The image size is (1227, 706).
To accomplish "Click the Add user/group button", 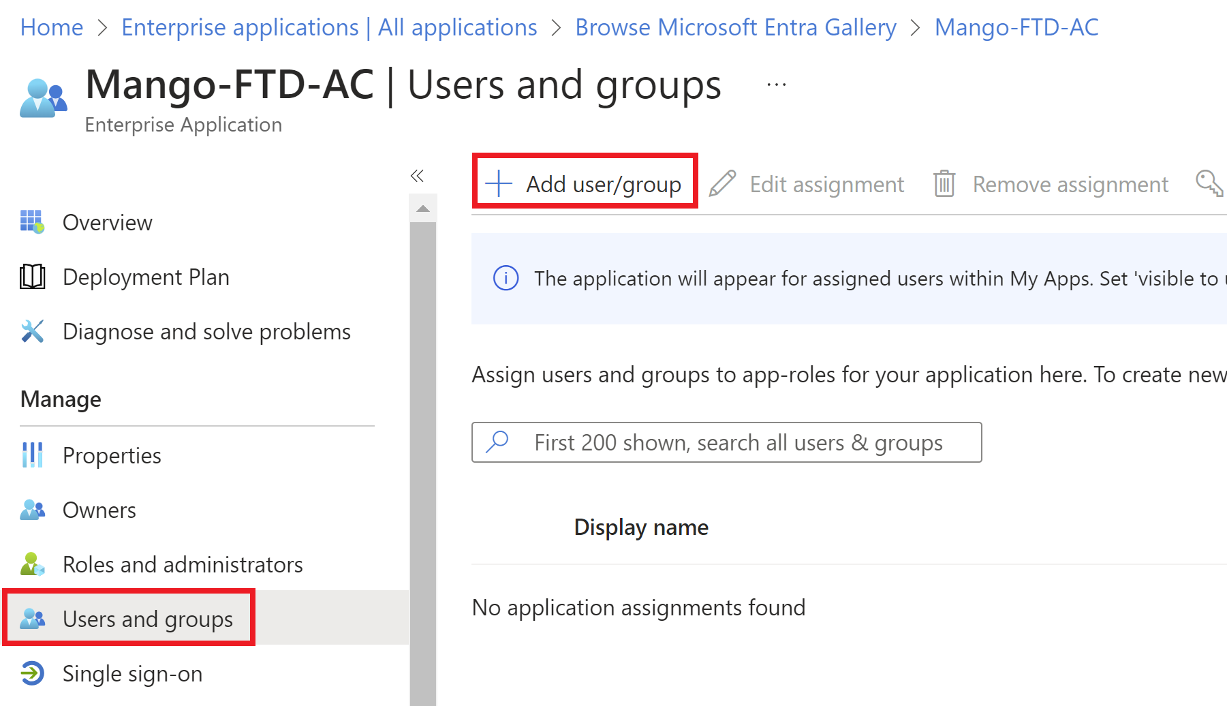I will click(585, 184).
